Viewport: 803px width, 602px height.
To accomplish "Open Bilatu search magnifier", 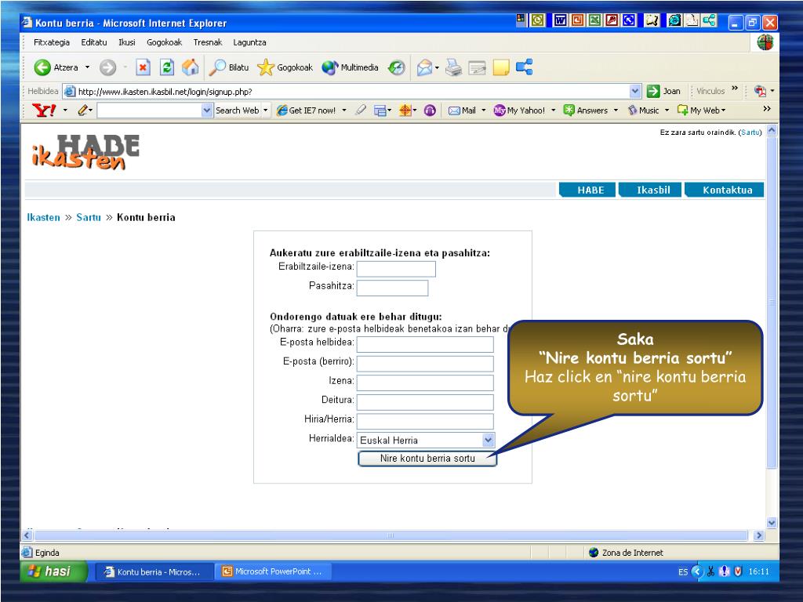I will pos(229,67).
